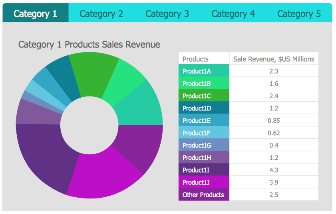Click the chart title Category 1 Products Sales Revenue
Image resolution: width=336 pixels, height=214 pixels.
pos(89,45)
